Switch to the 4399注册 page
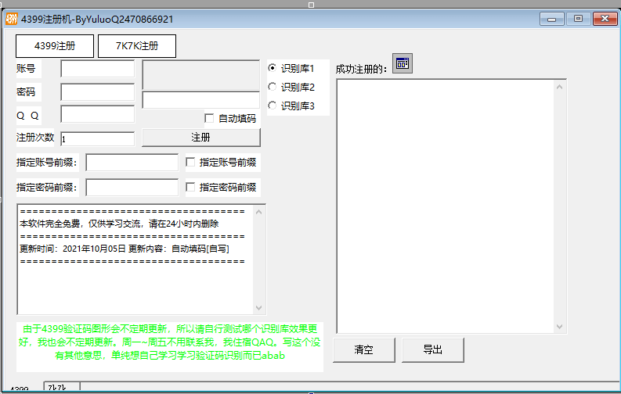Image resolution: width=621 pixels, height=394 pixels. point(55,45)
